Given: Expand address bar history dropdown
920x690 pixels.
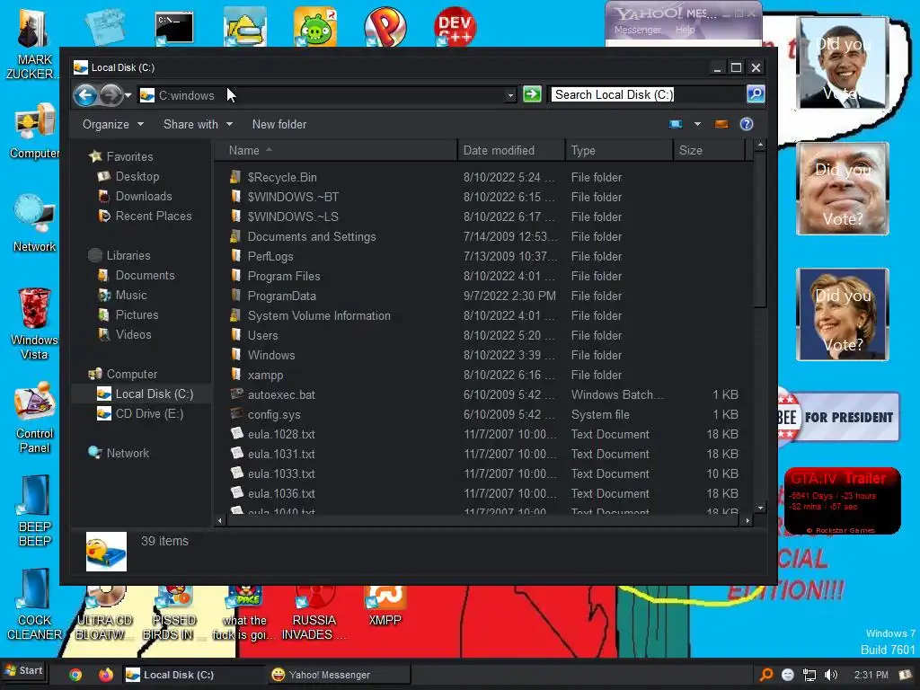Looking at the screenshot, I should click(x=510, y=95).
